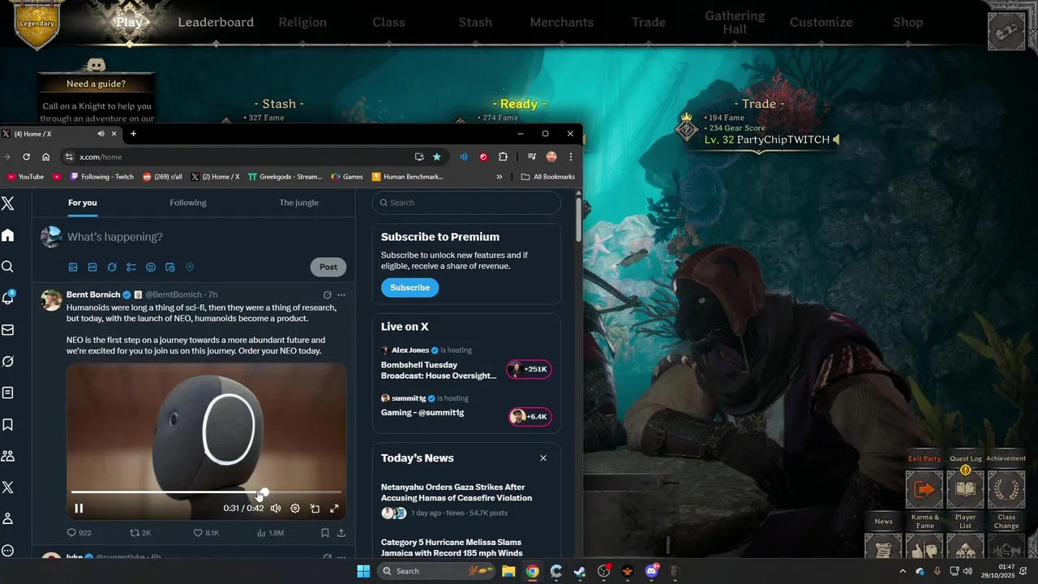The width and height of the screenshot is (1038, 584).
Task: Open the game's Stash menu
Action: (475, 22)
